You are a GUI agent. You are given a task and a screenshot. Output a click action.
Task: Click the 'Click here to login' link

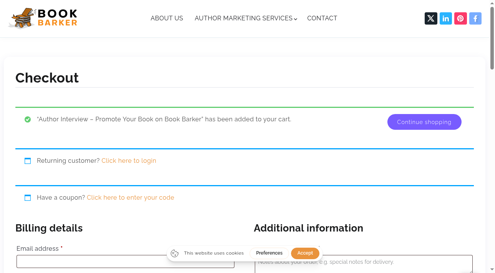(x=129, y=160)
